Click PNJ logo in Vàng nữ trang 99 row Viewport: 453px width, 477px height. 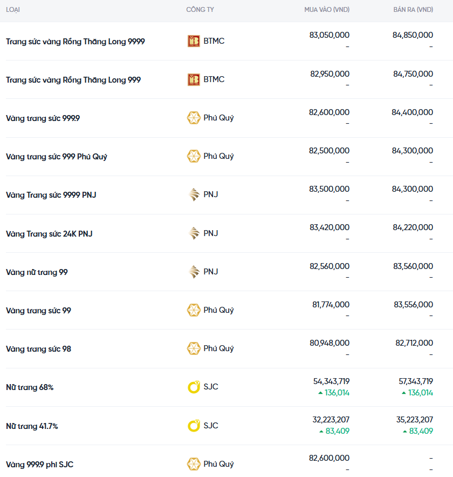[x=194, y=272]
